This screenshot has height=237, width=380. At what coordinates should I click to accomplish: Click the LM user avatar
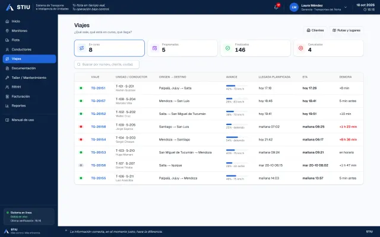294,7
